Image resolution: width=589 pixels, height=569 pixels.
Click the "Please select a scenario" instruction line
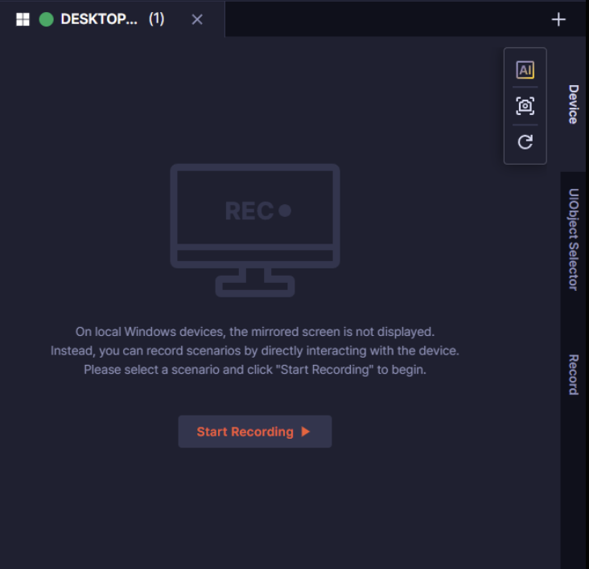click(254, 370)
